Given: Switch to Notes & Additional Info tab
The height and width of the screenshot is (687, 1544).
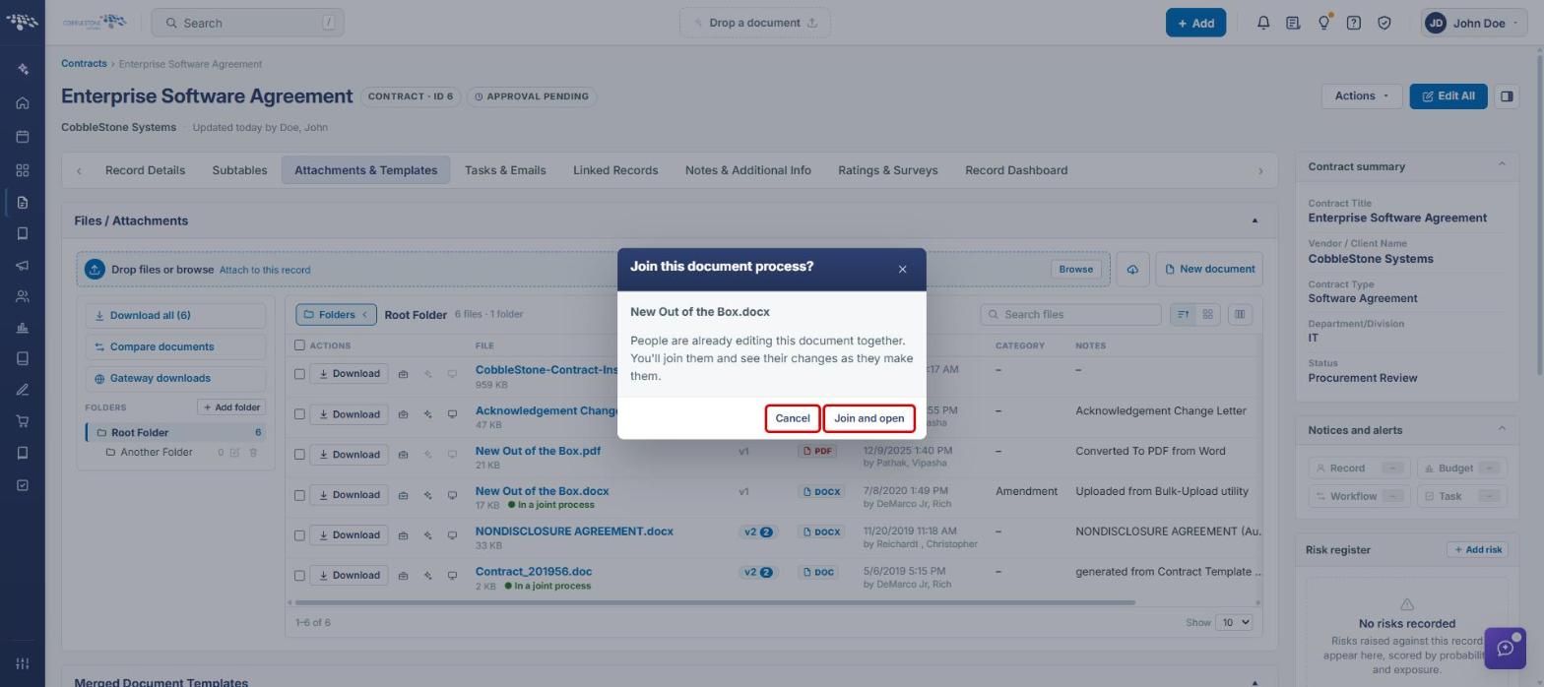Looking at the screenshot, I should pos(748,170).
